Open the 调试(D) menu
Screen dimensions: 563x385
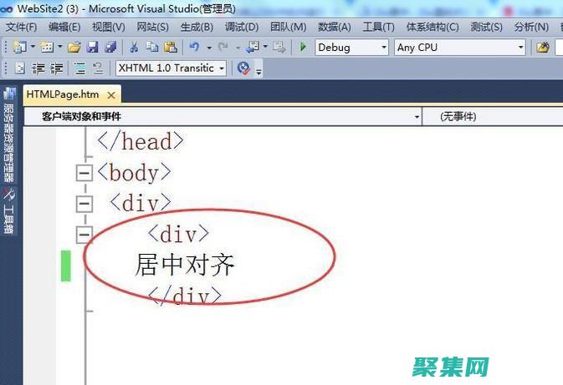click(241, 27)
